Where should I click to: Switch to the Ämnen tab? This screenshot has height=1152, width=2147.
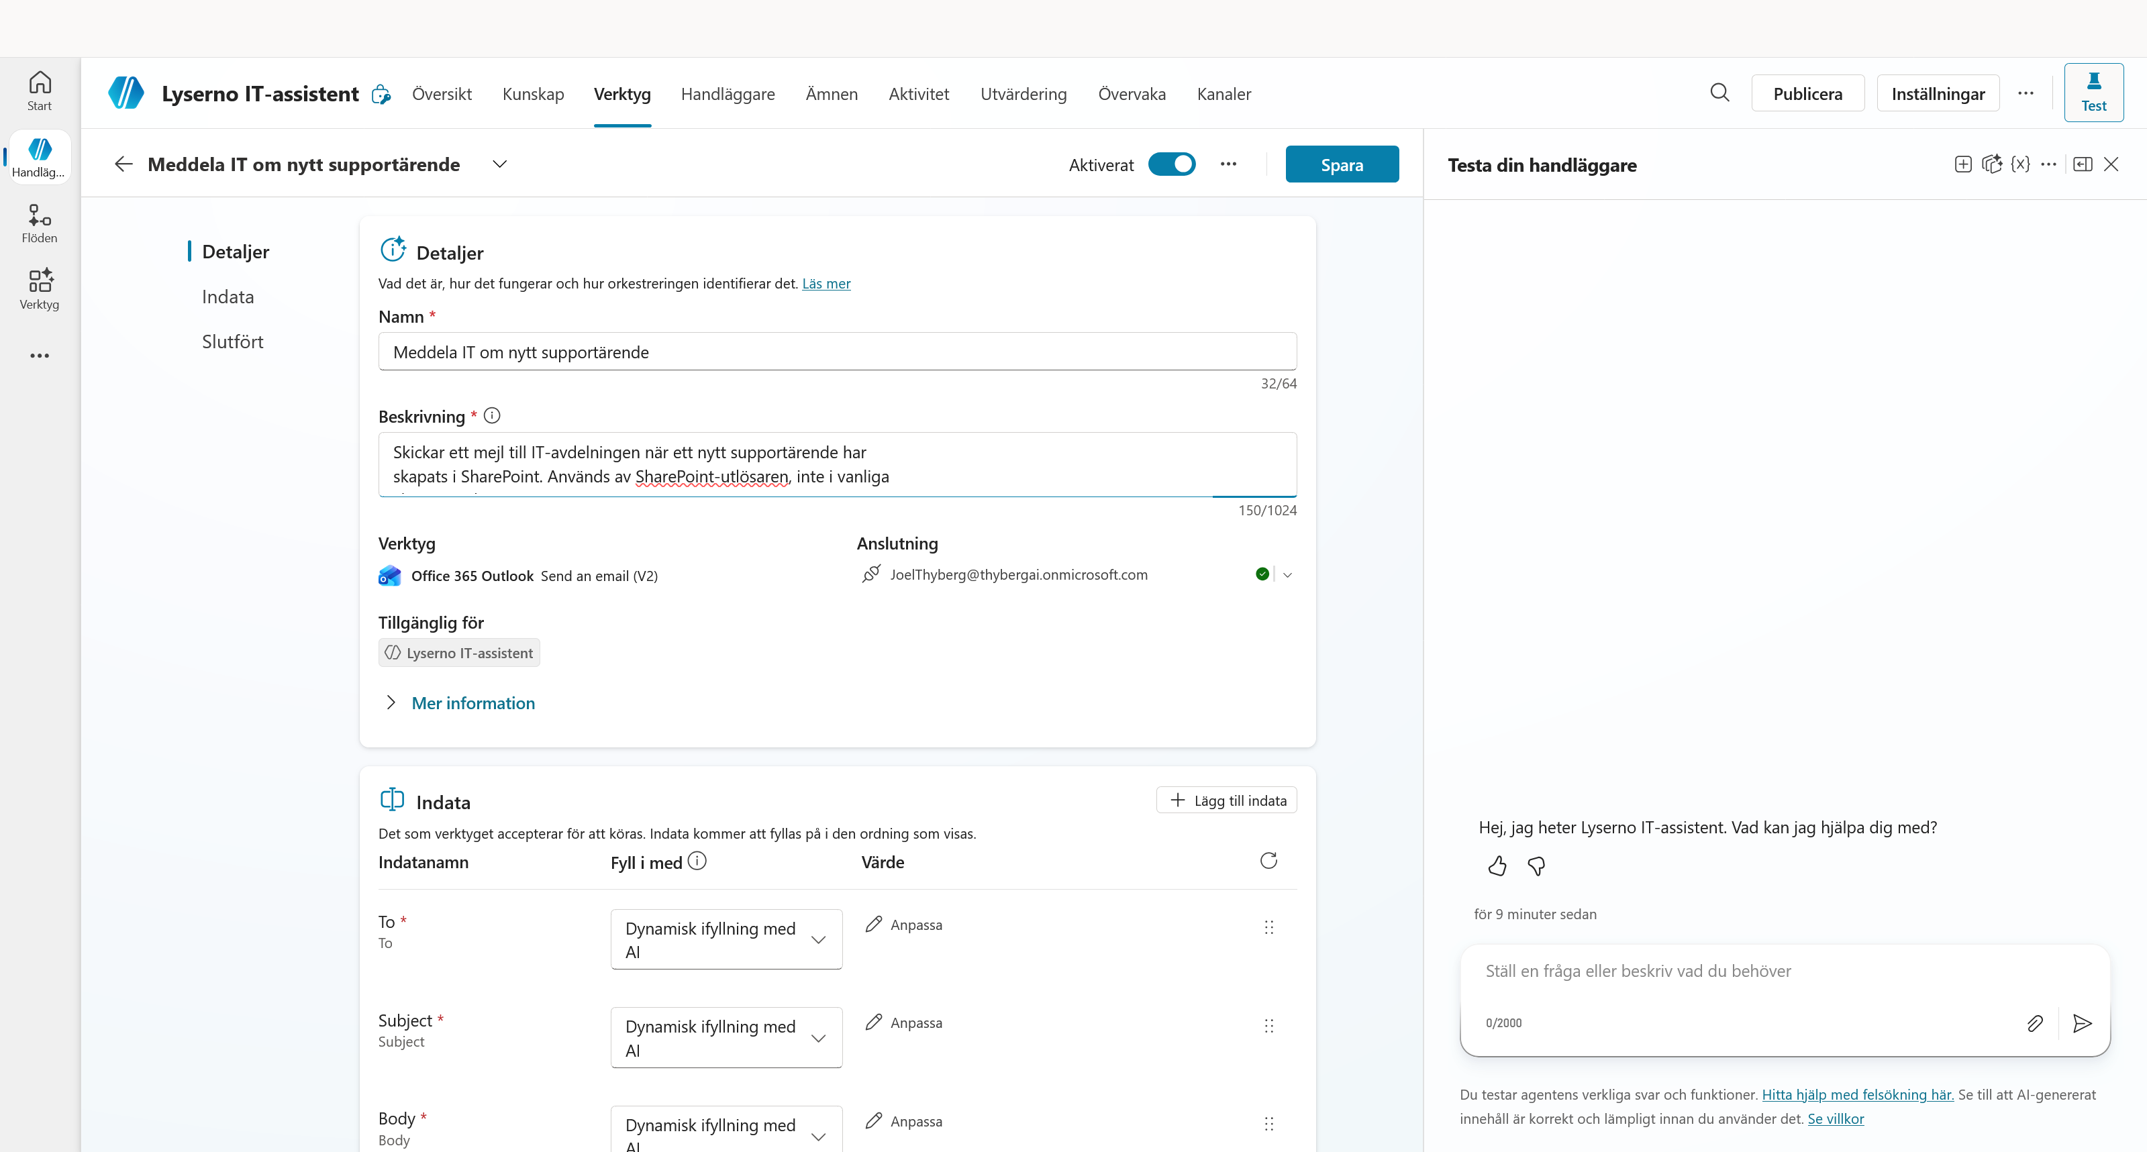click(832, 93)
